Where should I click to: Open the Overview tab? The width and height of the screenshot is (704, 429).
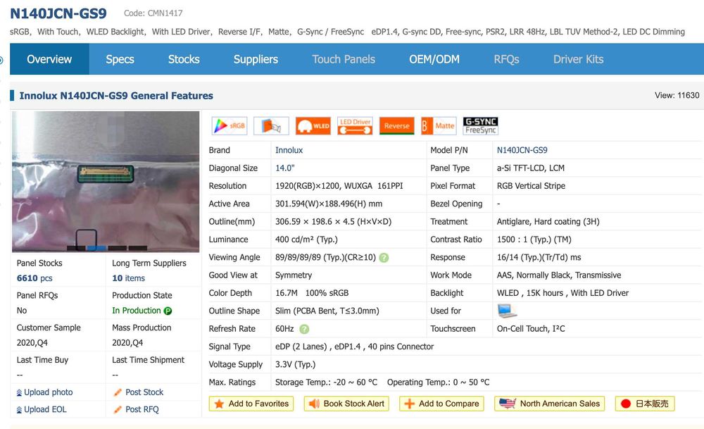pyautogui.click(x=49, y=59)
